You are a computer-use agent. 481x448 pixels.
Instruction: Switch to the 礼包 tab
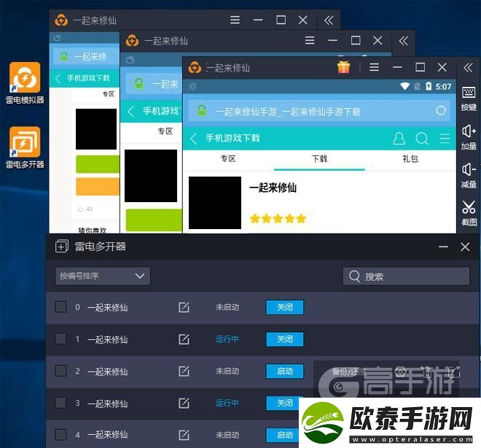point(410,159)
